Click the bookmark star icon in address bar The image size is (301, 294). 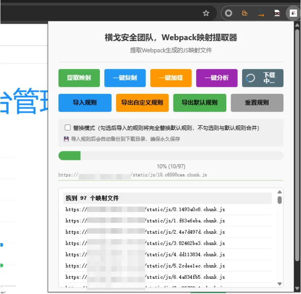coord(206,13)
